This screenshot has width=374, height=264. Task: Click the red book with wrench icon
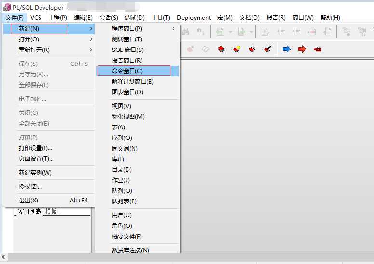tap(267, 49)
